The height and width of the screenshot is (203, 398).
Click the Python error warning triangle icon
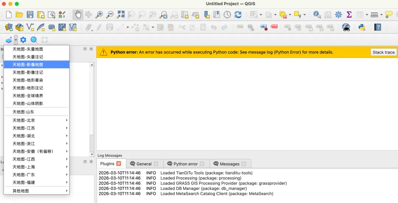[x=103, y=52]
